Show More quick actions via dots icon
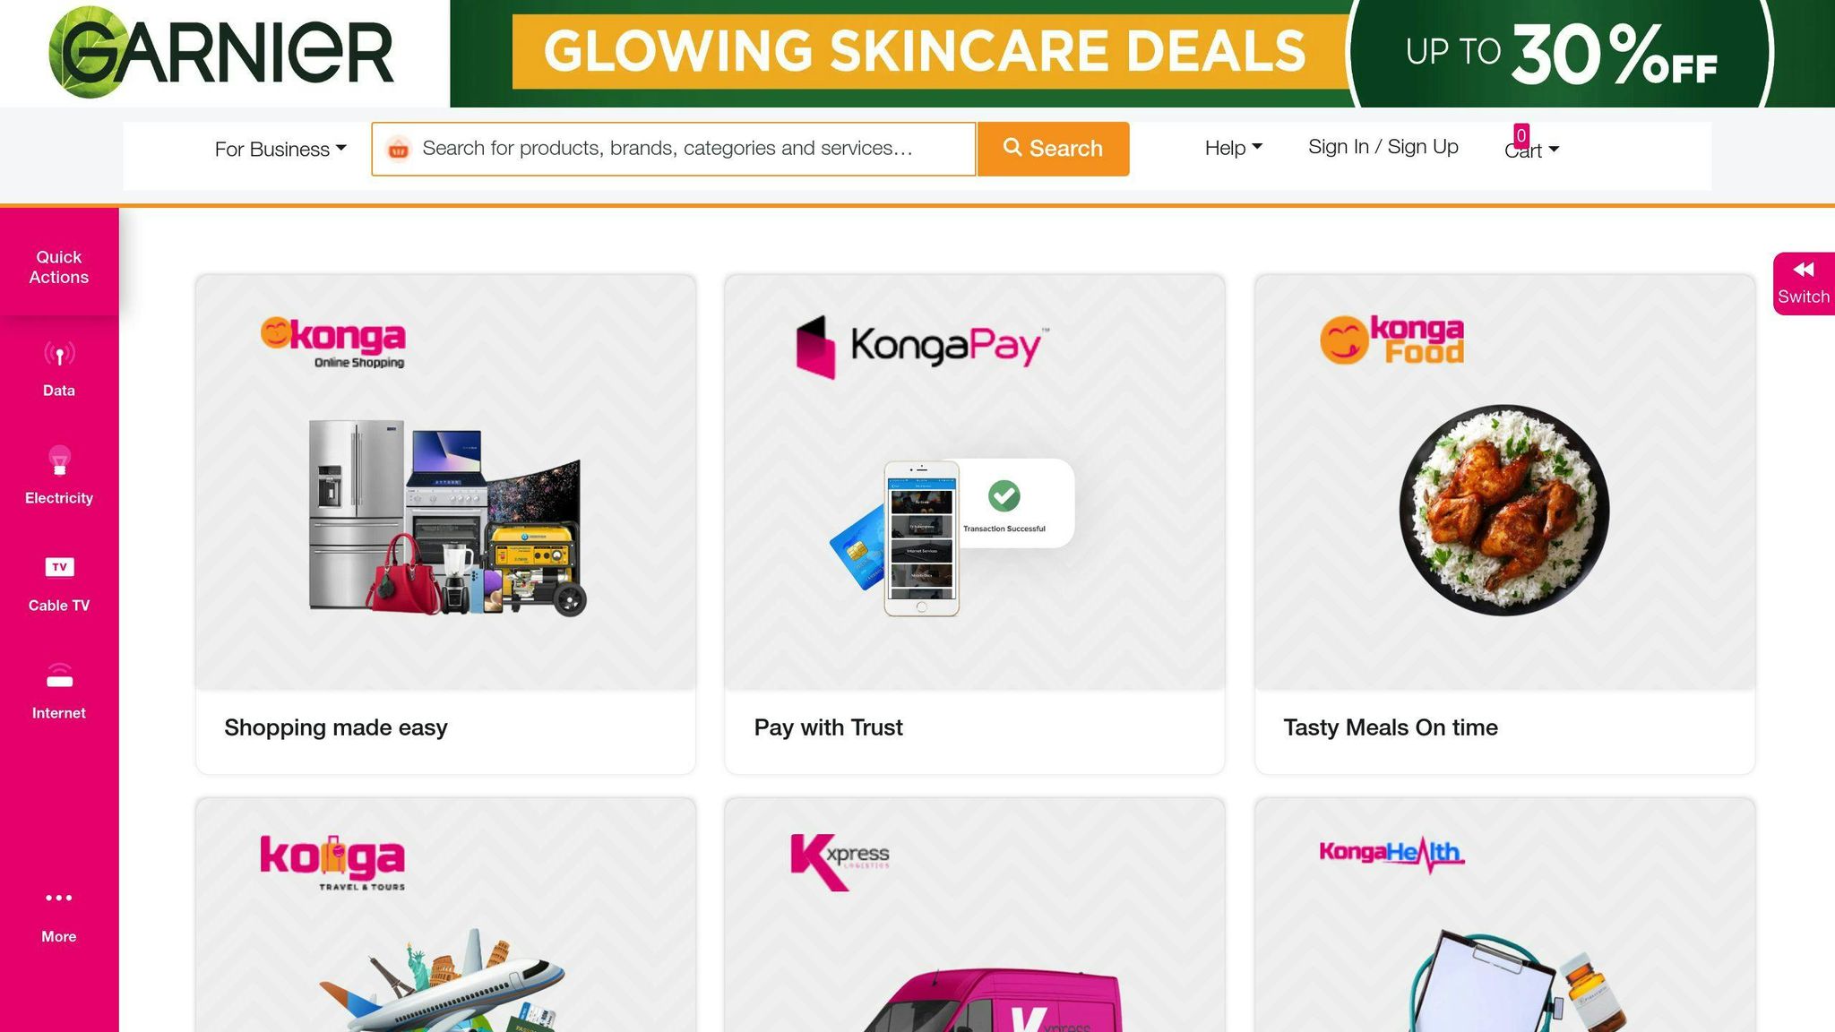Viewport: 1835px width, 1032px height. tap(59, 898)
